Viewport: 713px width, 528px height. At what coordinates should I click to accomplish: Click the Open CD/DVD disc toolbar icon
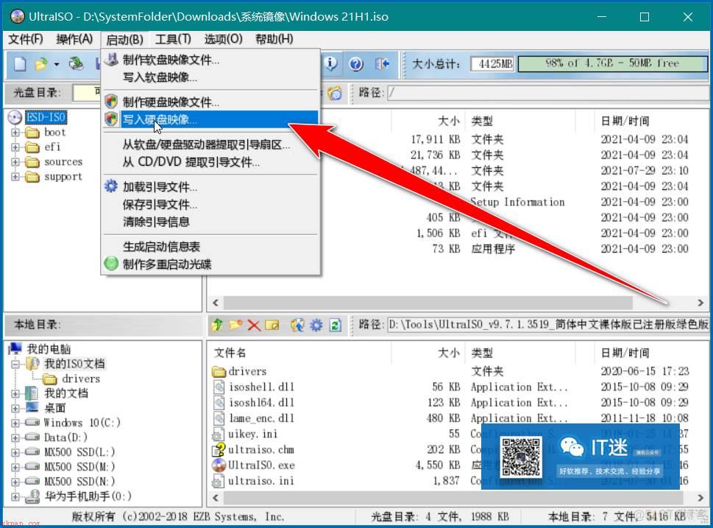pyautogui.click(x=76, y=64)
